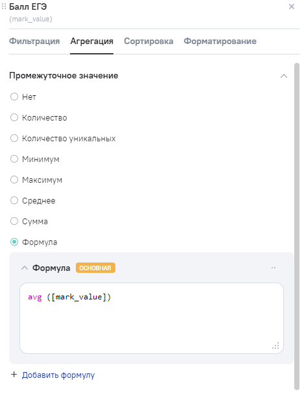Click the formula editor resize grip
The height and width of the screenshot is (396, 304).
(x=275, y=345)
